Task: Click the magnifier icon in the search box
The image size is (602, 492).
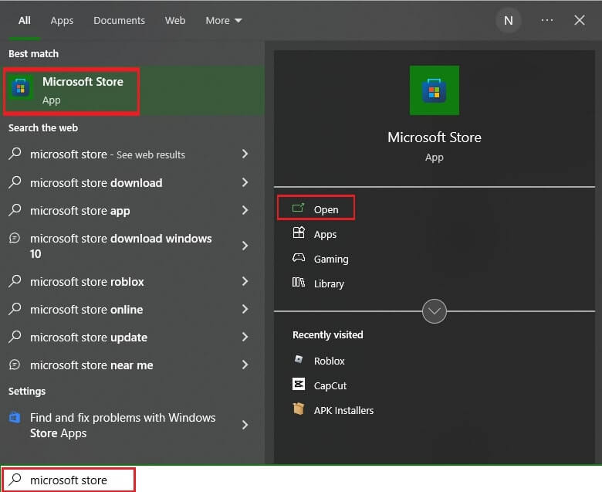Action: coord(15,479)
